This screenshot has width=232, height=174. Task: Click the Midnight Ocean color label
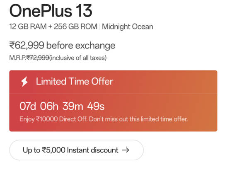128,27
